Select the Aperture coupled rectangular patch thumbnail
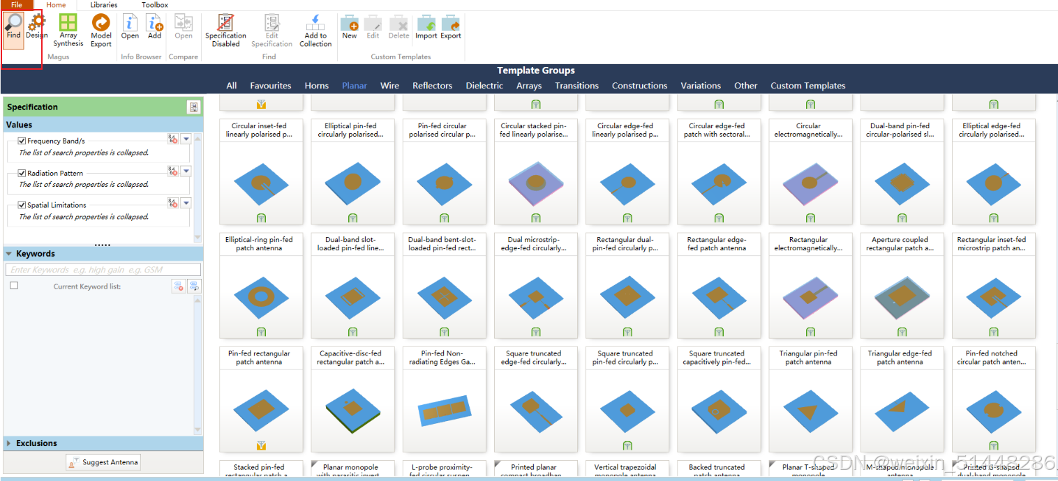Image resolution: width=1058 pixels, height=481 pixels. pyautogui.click(x=902, y=286)
